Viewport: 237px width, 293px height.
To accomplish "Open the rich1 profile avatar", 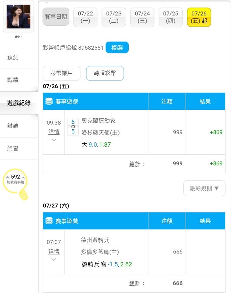I will click(18, 17).
